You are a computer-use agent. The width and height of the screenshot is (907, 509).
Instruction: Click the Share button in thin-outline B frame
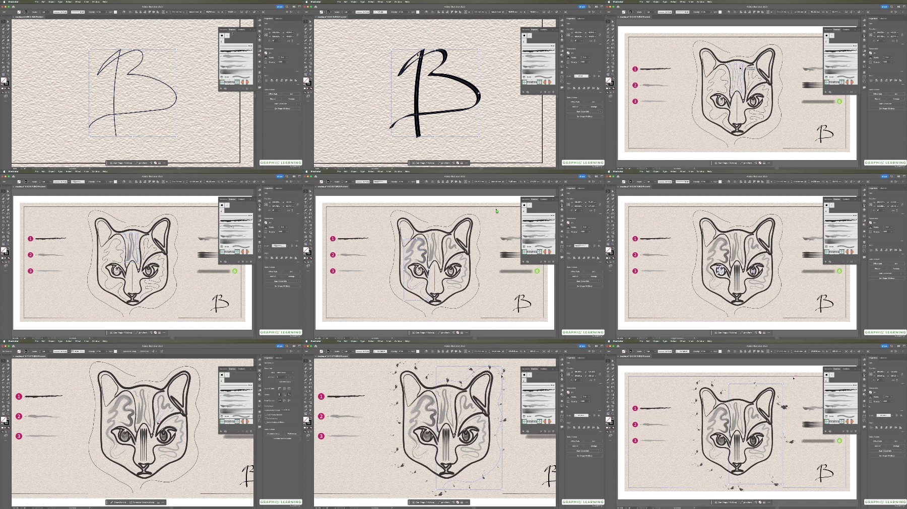[280, 7]
